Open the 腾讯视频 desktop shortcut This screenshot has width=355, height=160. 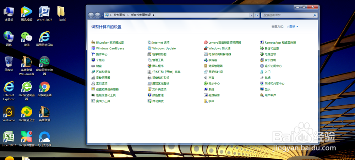click(x=27, y=13)
